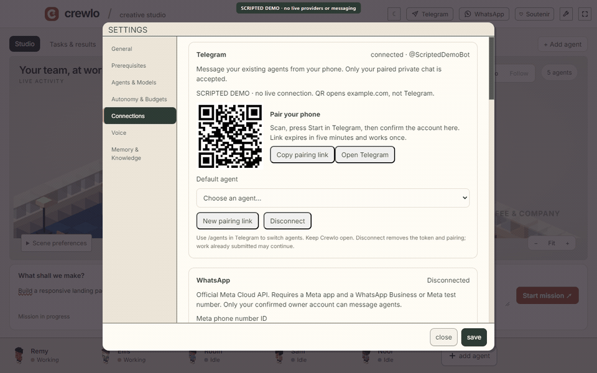Viewport: 597px width, 373px height.
Task: Select the Remy agent avatar
Action: pos(19,355)
